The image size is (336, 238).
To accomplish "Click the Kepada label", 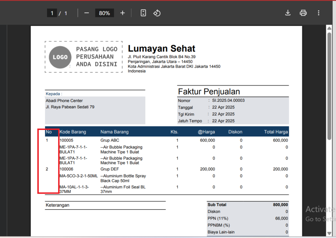I will pyautogui.click(x=54, y=94).
